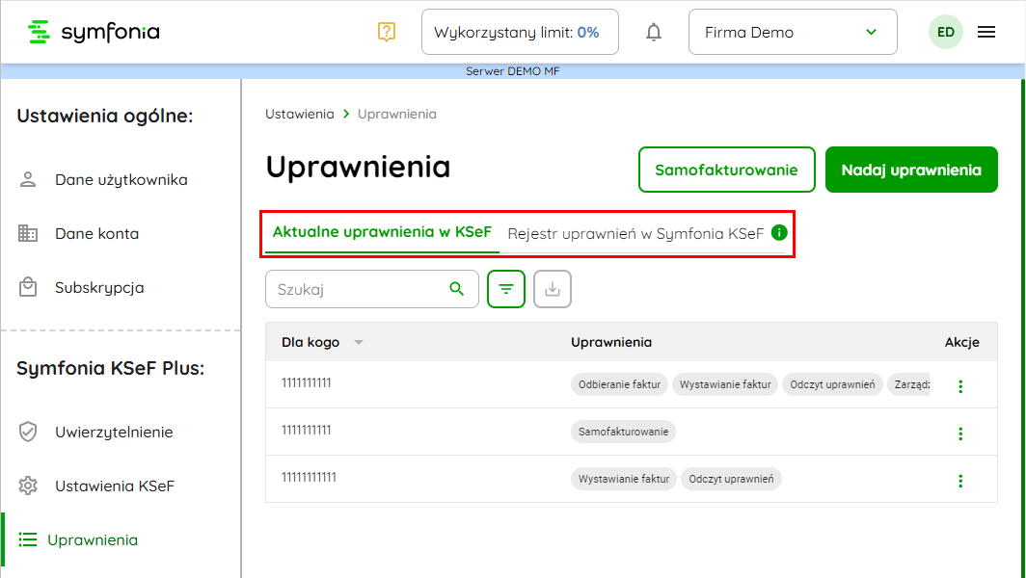Click info icon next to Rejestr uprawnień
This screenshot has width=1026, height=578.
point(779,232)
